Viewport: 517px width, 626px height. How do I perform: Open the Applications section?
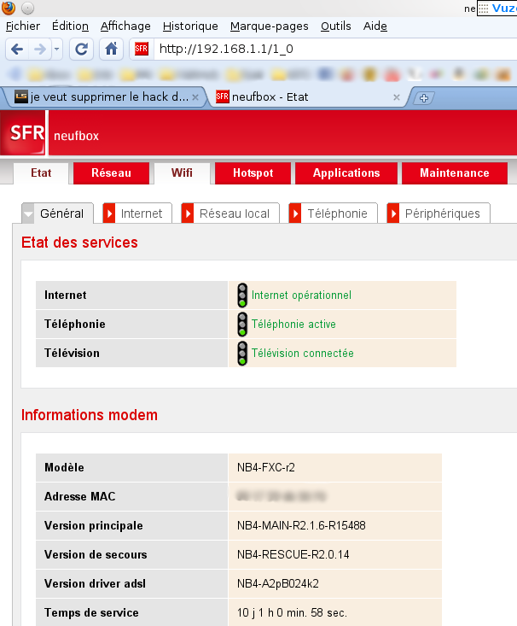(346, 173)
